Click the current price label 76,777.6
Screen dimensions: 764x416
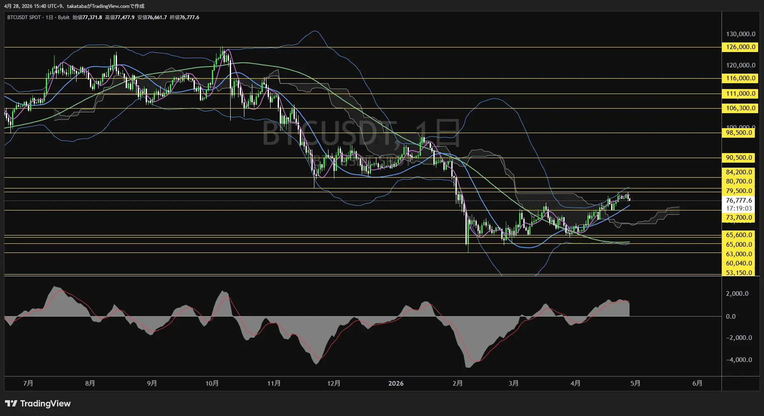tap(739, 201)
